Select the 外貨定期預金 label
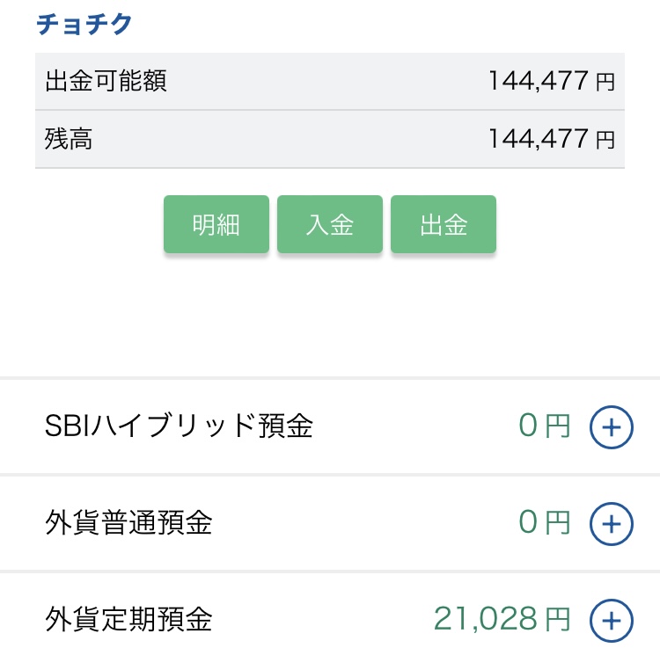This screenshot has width=660, height=648. 128,620
